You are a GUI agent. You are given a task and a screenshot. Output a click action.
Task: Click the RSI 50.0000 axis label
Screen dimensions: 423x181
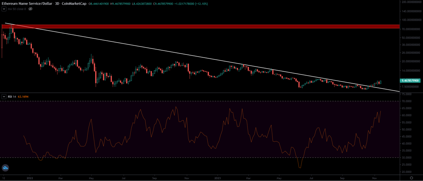click(406, 129)
